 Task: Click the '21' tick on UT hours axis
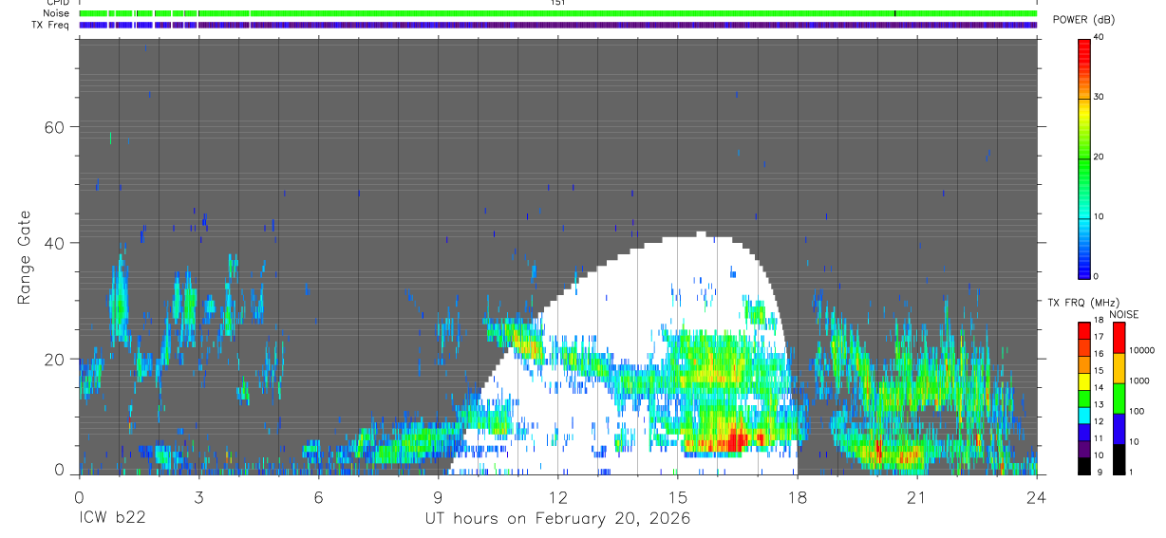[x=916, y=496]
